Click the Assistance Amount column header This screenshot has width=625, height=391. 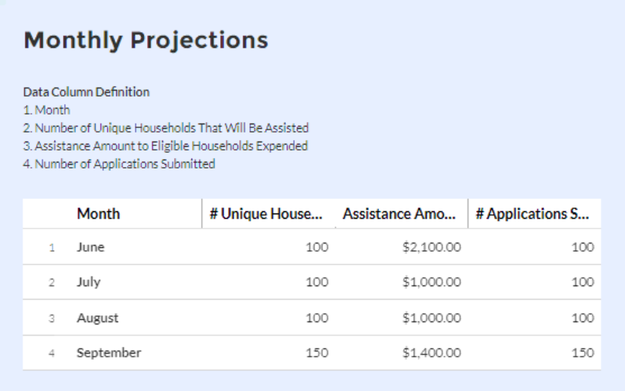click(x=399, y=214)
